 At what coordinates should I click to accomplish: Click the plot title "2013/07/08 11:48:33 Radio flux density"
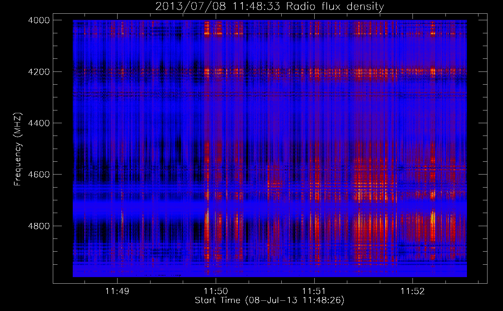(x=270, y=6)
